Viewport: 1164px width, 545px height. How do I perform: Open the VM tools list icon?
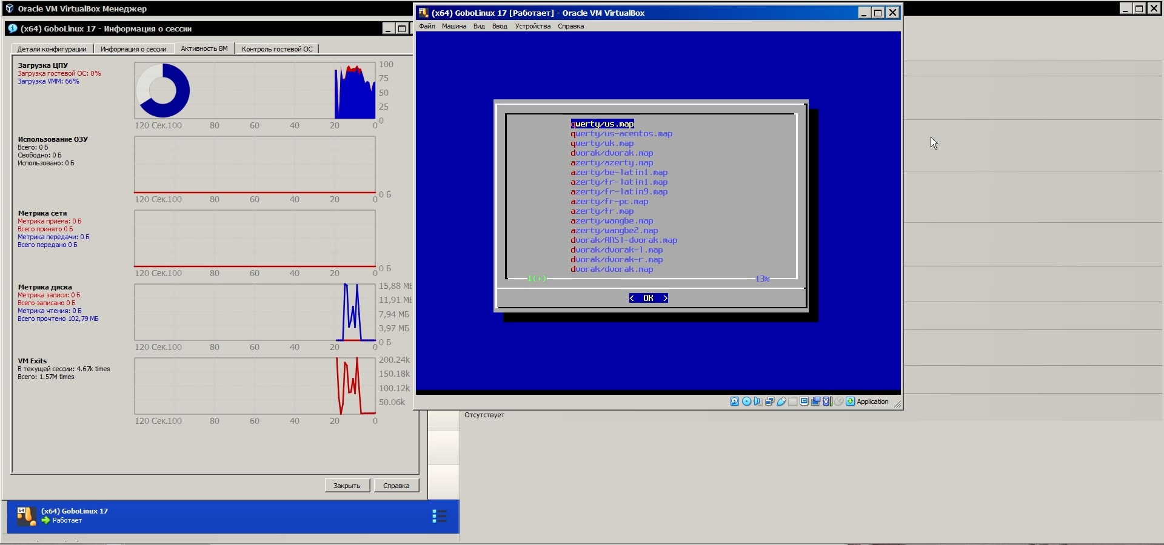click(440, 516)
